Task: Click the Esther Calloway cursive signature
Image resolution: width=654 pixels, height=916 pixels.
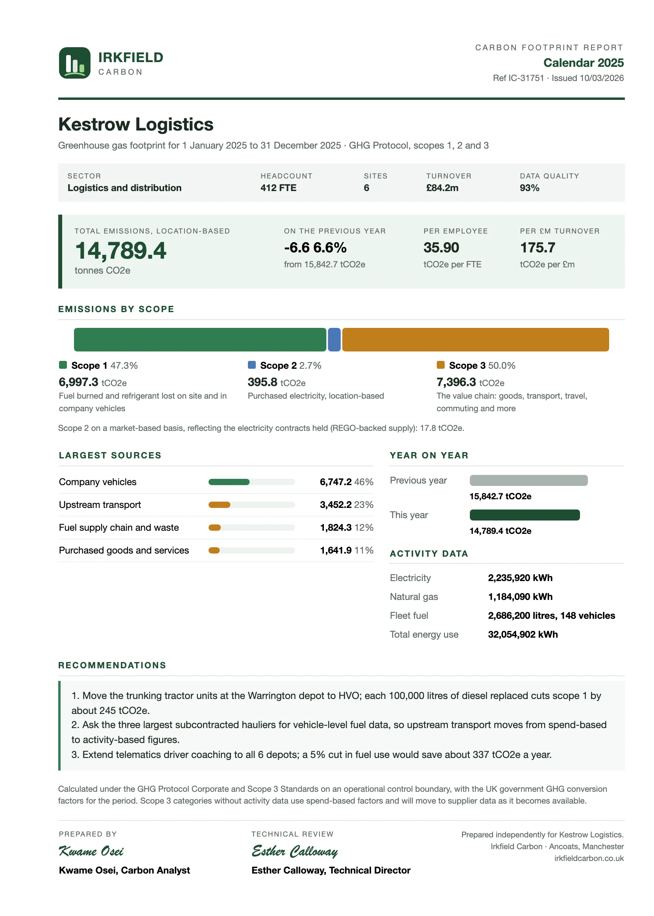Action: (x=294, y=852)
